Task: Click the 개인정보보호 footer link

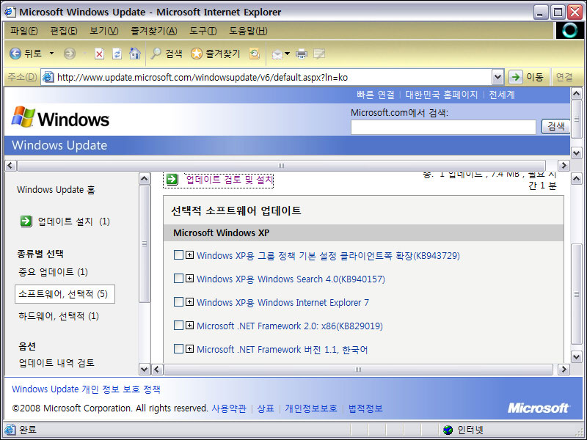Action: [x=311, y=408]
